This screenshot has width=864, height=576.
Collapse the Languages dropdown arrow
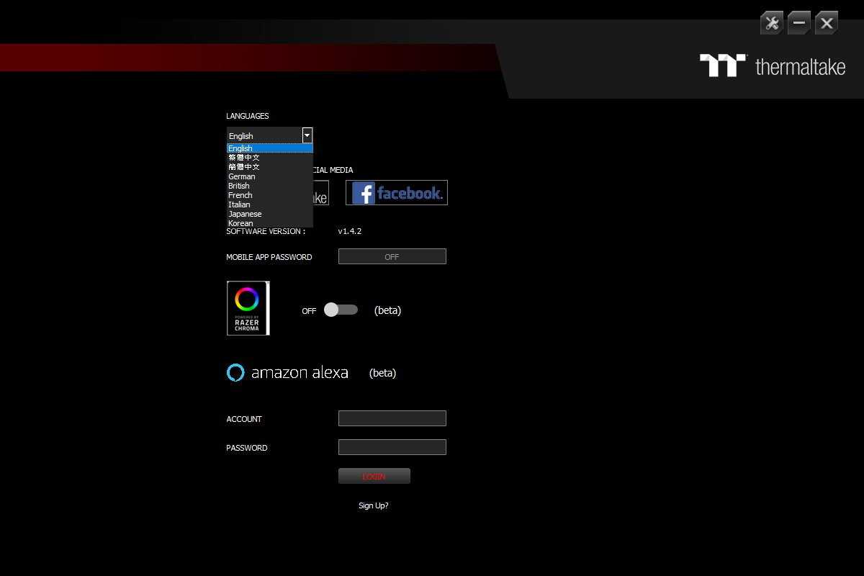tap(307, 135)
